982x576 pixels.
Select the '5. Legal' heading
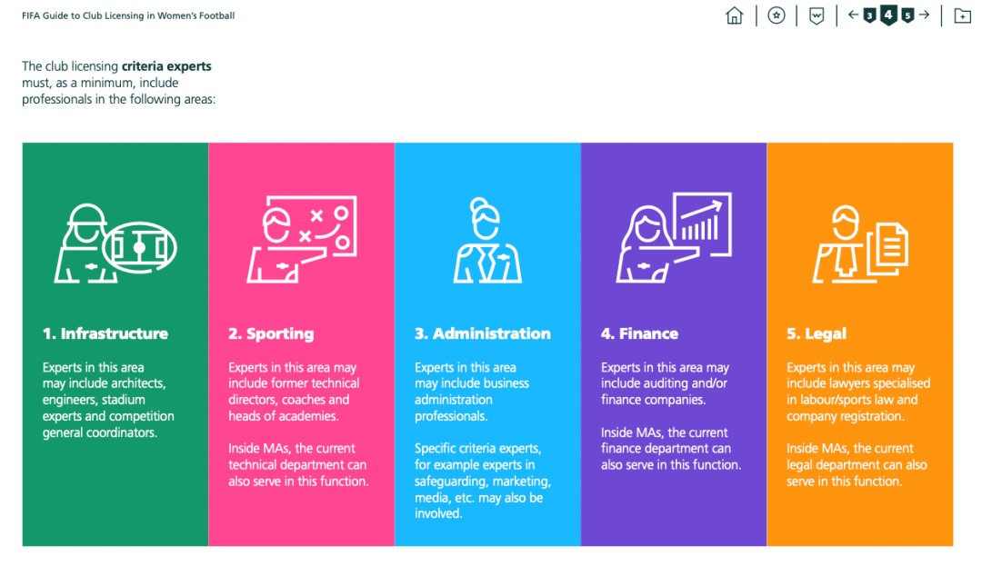coord(817,333)
